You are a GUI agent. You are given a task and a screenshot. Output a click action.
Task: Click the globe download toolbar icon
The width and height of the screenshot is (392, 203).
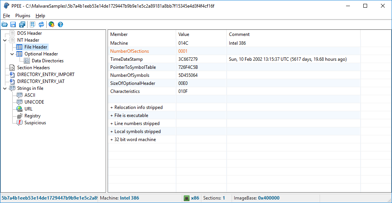point(52,24)
